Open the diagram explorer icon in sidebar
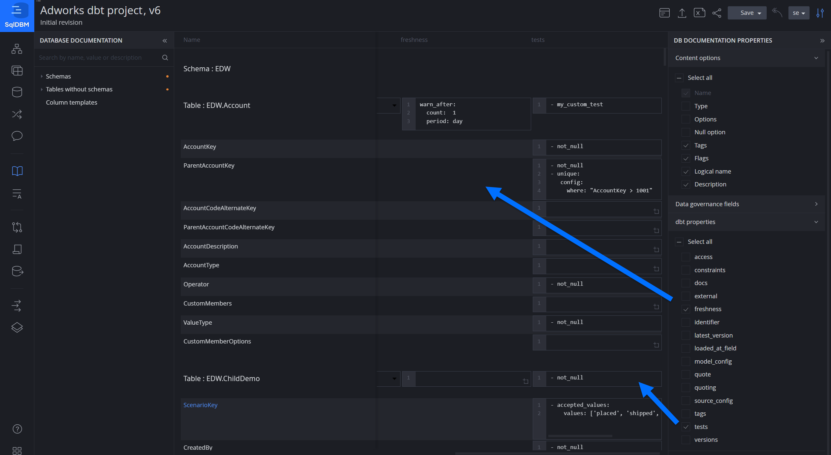The image size is (831, 455). coord(17,49)
